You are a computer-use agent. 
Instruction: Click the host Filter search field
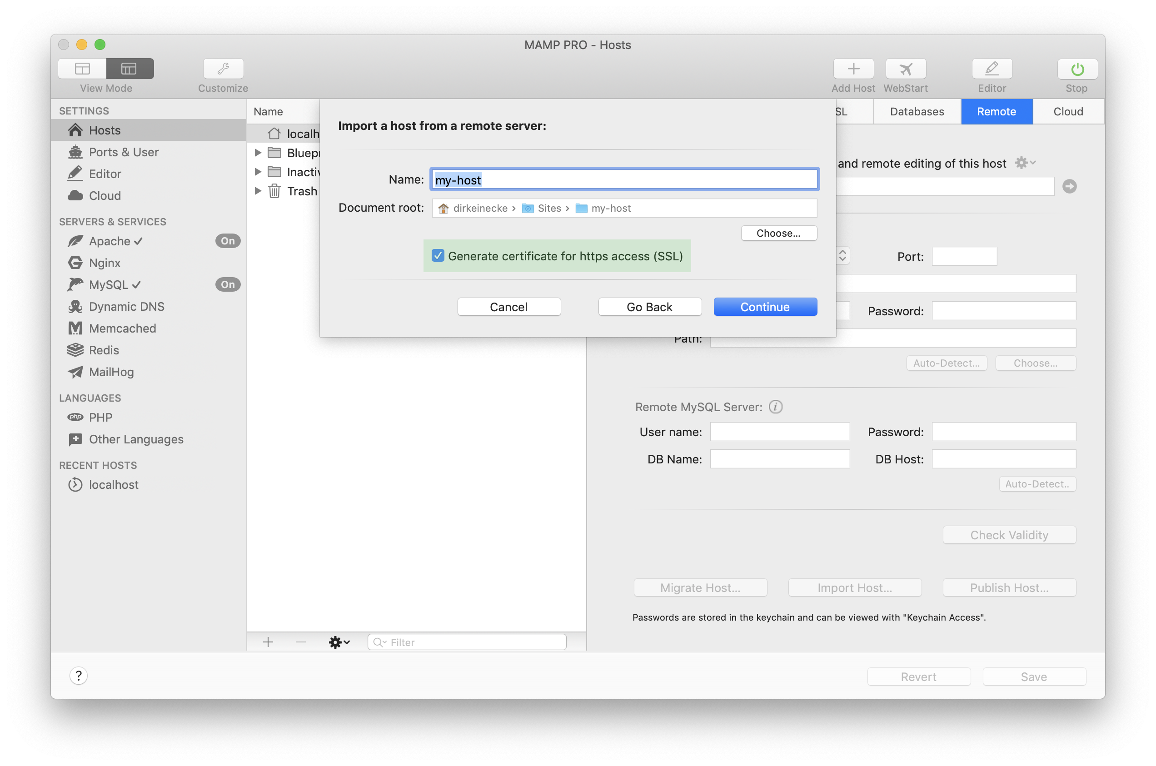tap(466, 642)
